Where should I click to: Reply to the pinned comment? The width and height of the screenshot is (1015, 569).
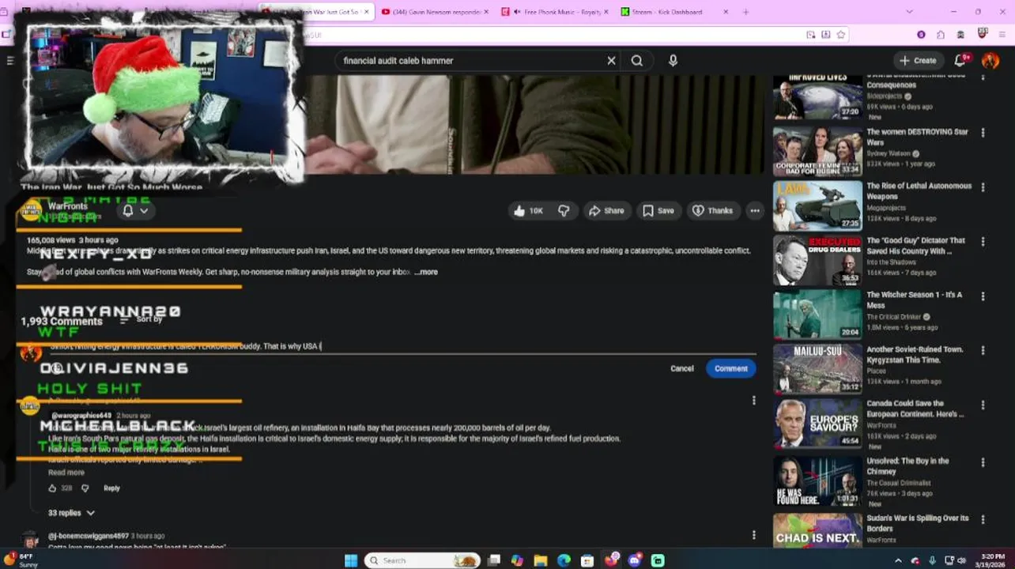pos(111,488)
